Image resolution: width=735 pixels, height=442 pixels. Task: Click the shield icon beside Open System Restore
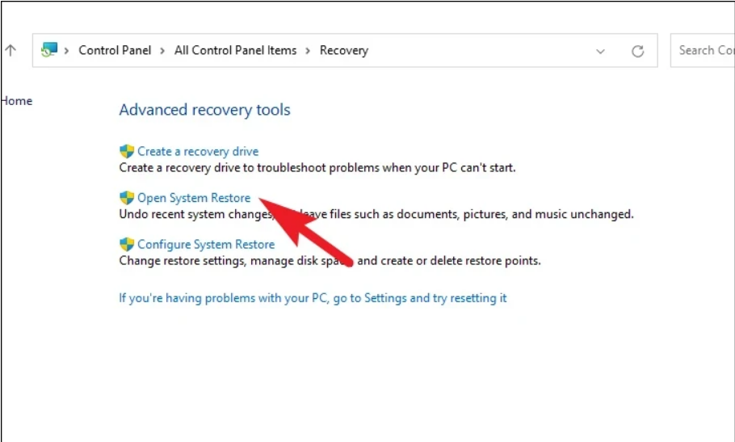point(127,198)
